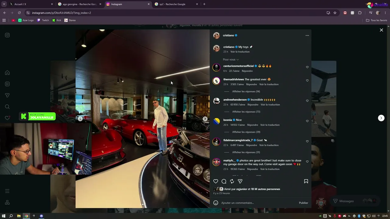
Task: Like the mattyfc_ comment heart
Action: coord(307,162)
